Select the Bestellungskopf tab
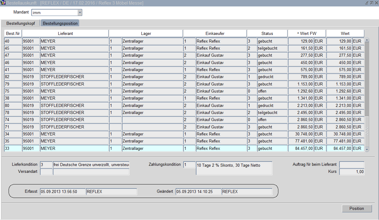The width and height of the screenshot is (379, 220). click(21, 23)
